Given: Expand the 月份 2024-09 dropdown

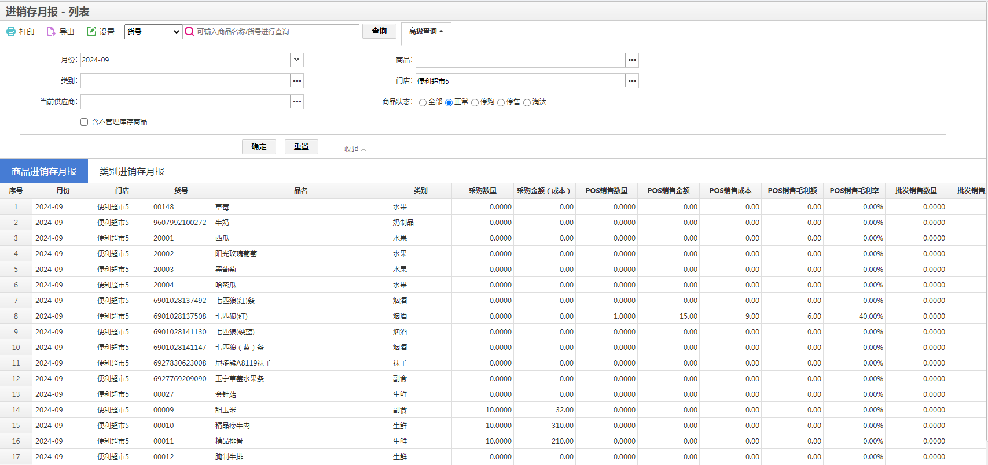Looking at the screenshot, I should coord(296,60).
